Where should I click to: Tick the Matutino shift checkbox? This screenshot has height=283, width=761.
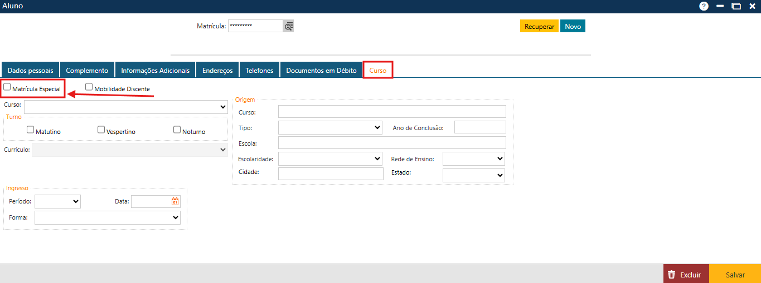pos(31,130)
